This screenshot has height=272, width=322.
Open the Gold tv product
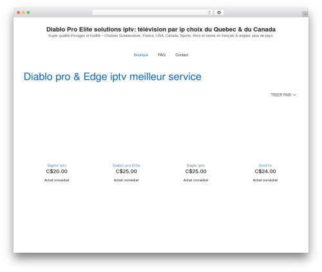[x=265, y=165]
